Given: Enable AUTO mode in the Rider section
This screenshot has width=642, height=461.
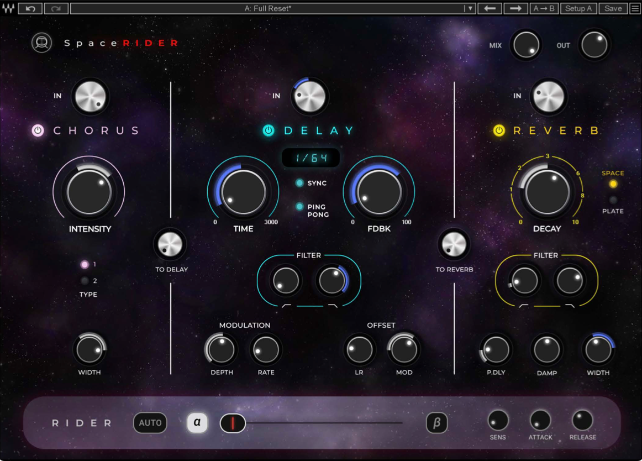Looking at the screenshot, I should 150,423.
